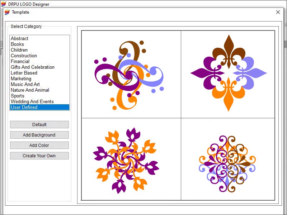The height and width of the screenshot is (215, 287).
Task: Select the Financial category
Action: coord(20,62)
